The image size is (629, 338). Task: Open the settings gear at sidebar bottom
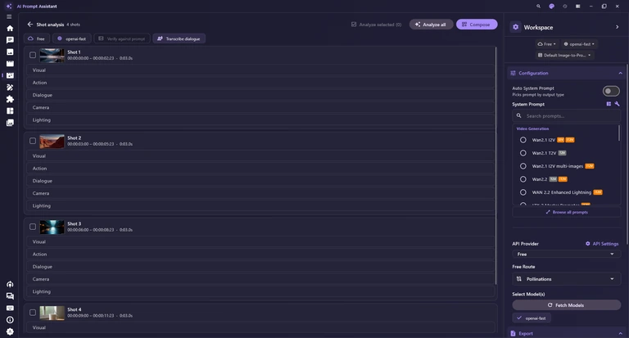pyautogui.click(x=10, y=331)
